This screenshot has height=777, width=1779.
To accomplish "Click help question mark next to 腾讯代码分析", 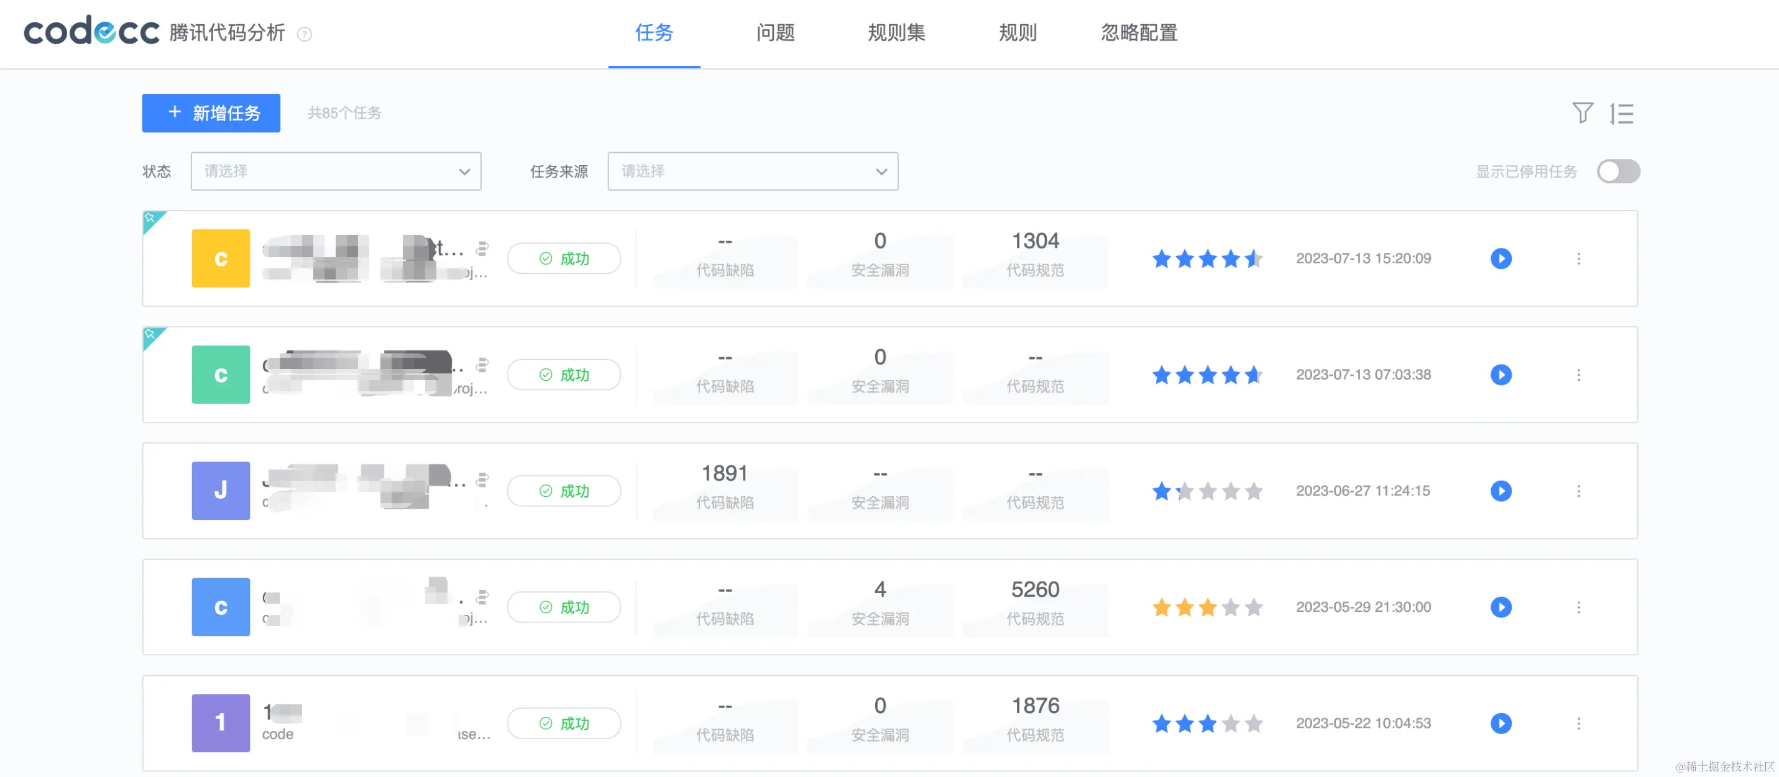I will (304, 34).
